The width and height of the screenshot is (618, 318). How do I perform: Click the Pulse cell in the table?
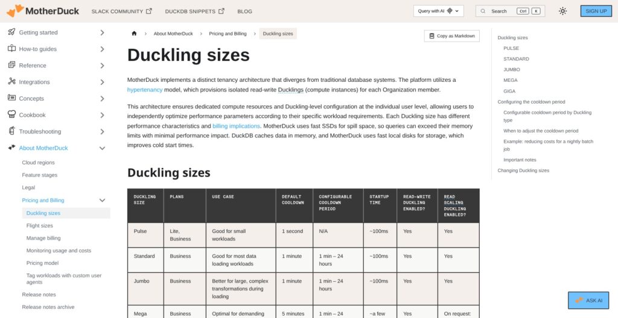click(145, 235)
